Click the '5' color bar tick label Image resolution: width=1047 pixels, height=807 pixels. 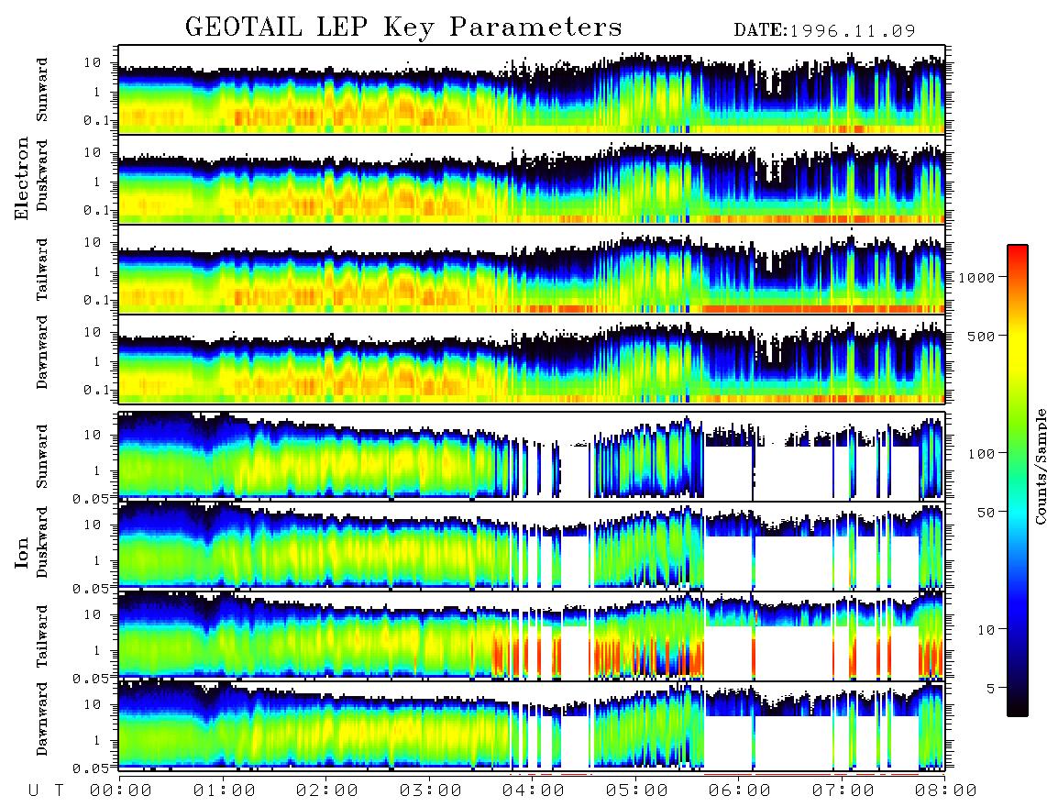pos(990,688)
